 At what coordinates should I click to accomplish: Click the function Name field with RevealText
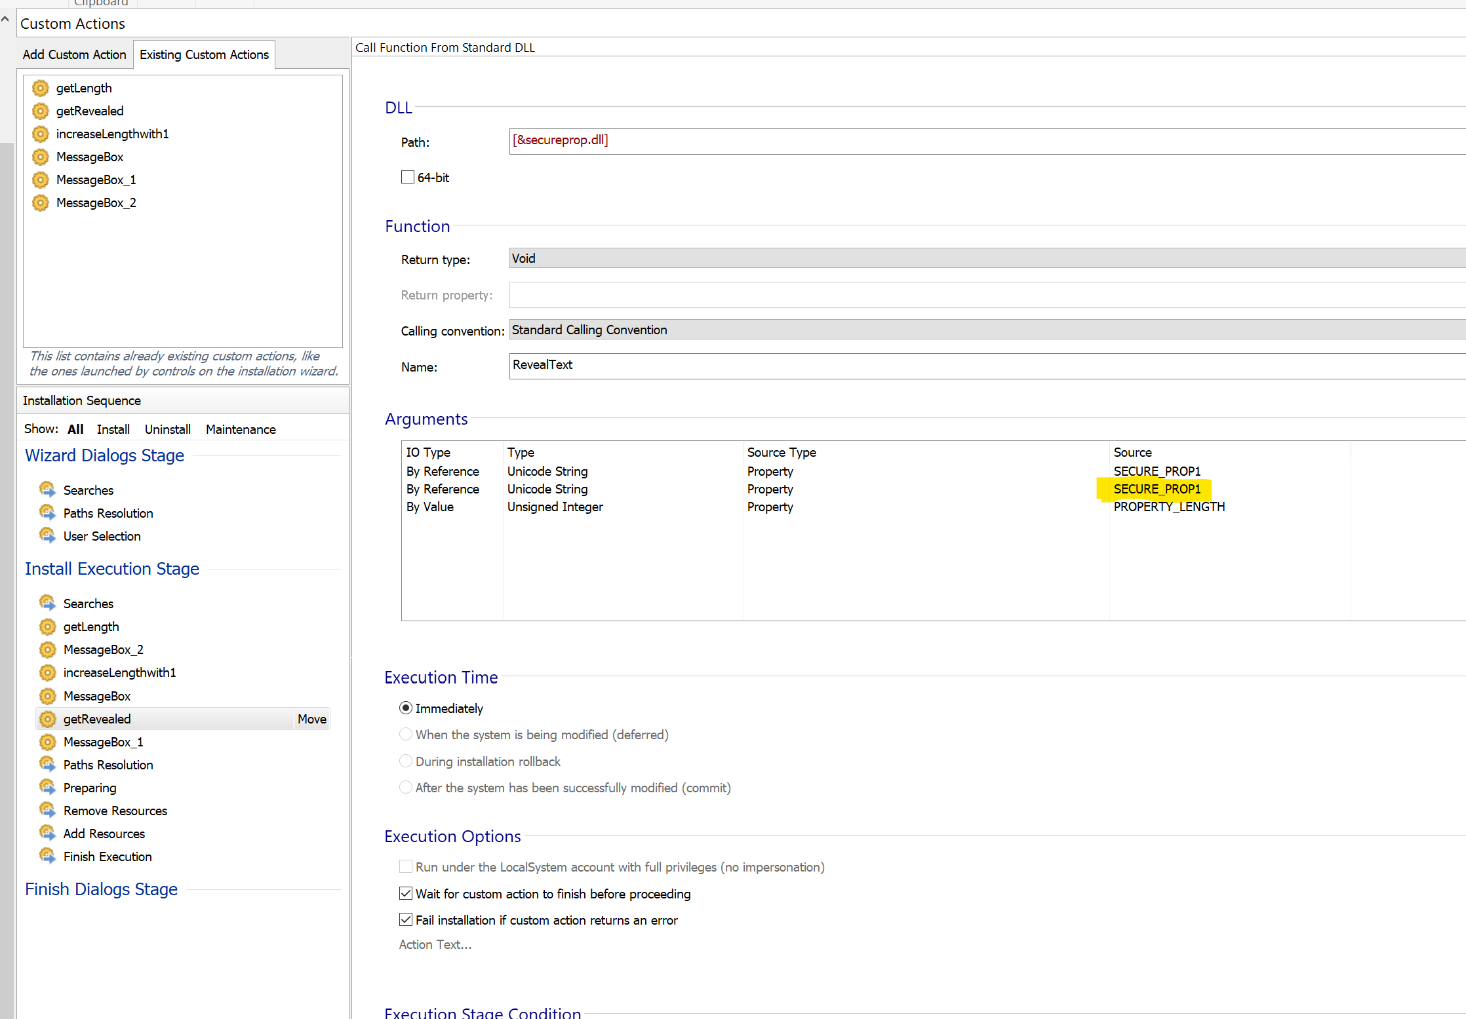[987, 366]
